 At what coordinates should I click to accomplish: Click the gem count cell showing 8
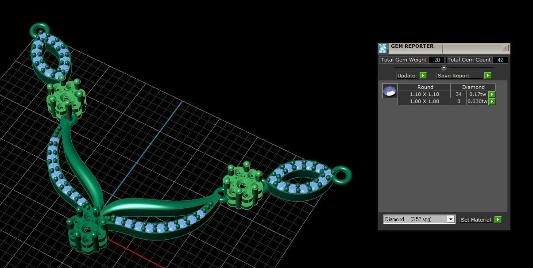click(458, 101)
